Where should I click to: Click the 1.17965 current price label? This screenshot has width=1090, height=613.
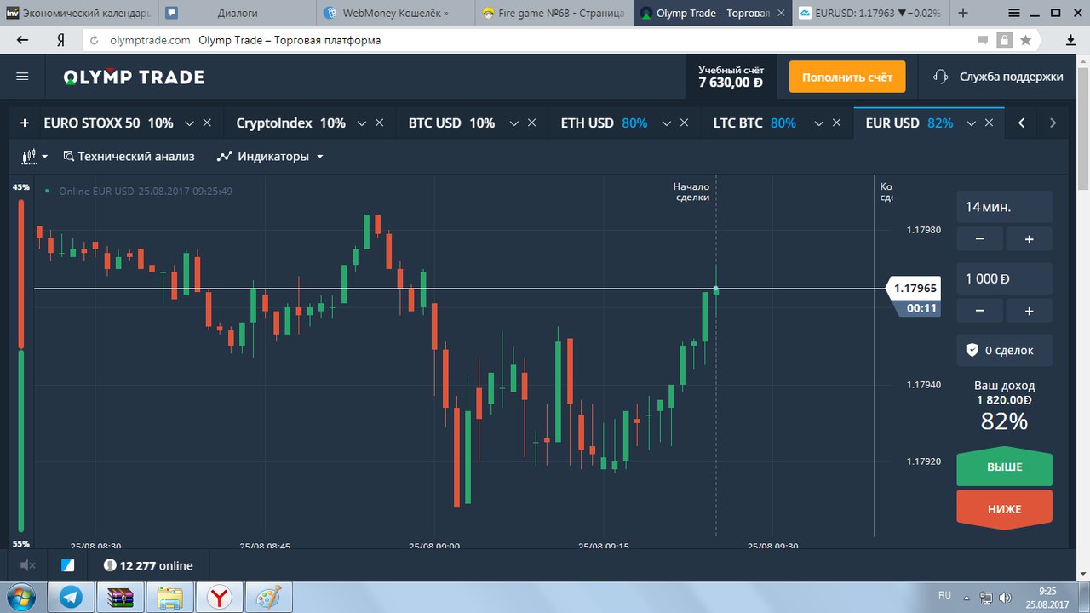point(914,289)
